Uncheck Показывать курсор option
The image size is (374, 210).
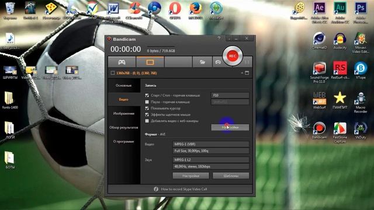tap(147, 108)
